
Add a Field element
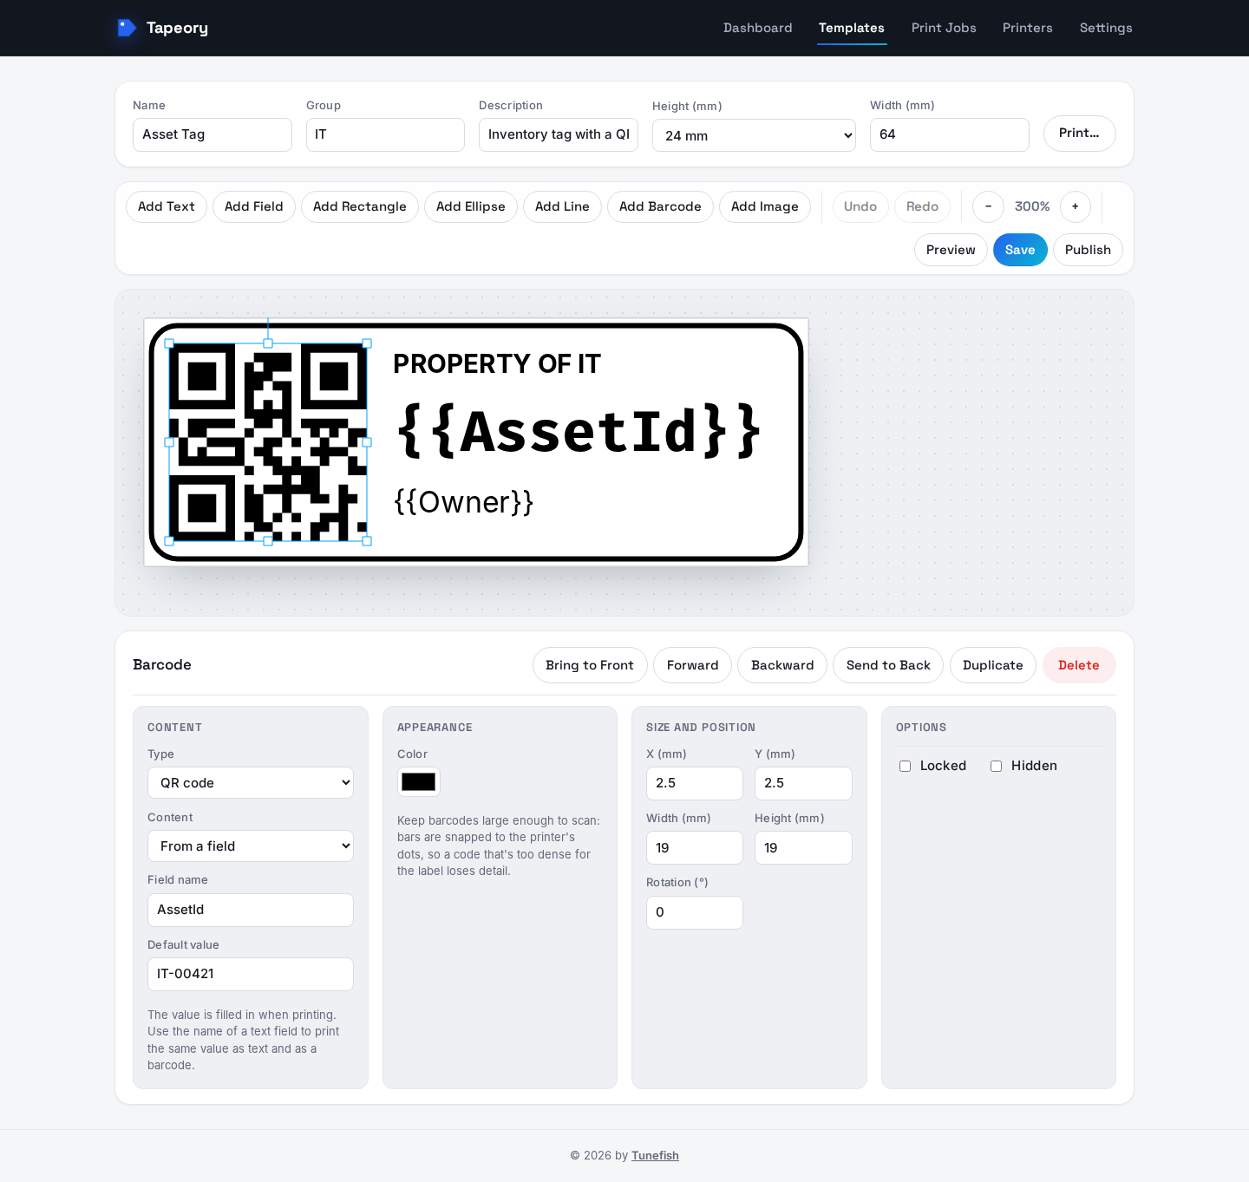254,206
